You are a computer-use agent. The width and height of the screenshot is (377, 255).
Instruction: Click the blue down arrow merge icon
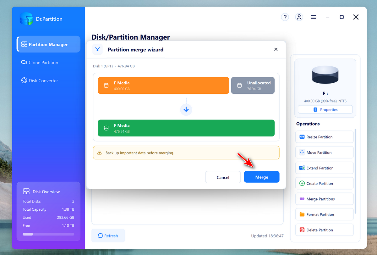[x=186, y=109]
